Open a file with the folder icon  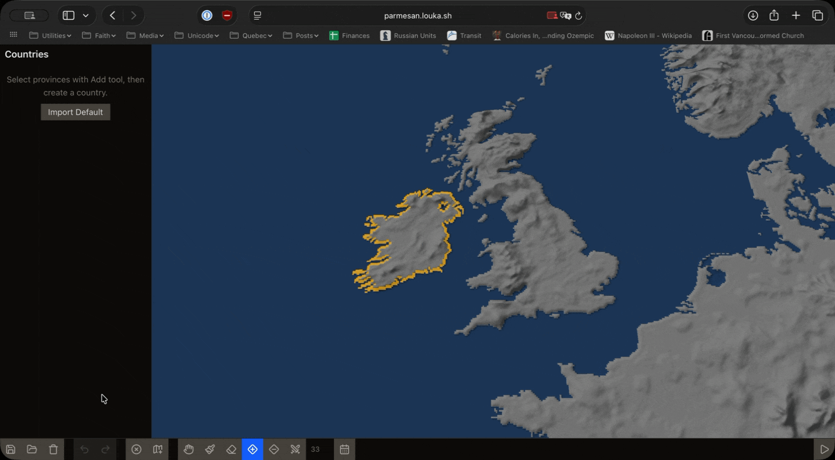click(x=32, y=449)
